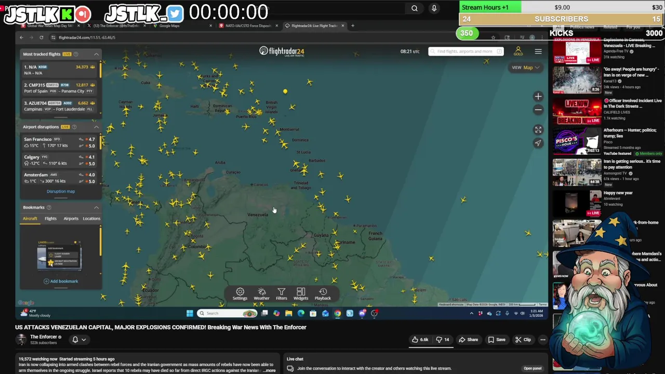The height and width of the screenshot is (374, 665).
Task: Collapse Most tracked flights panel
Action: tap(96, 54)
